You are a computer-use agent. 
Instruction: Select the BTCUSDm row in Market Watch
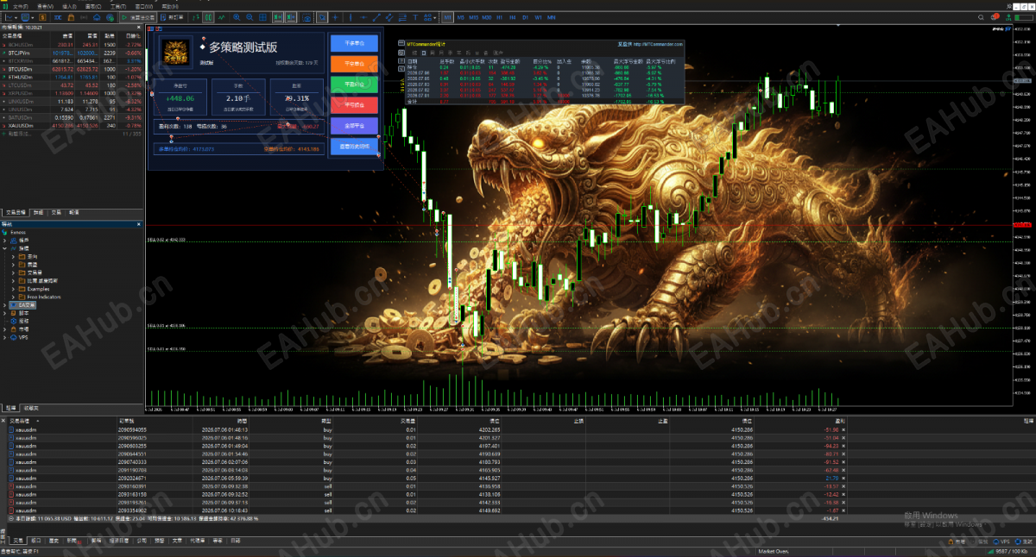click(72, 69)
